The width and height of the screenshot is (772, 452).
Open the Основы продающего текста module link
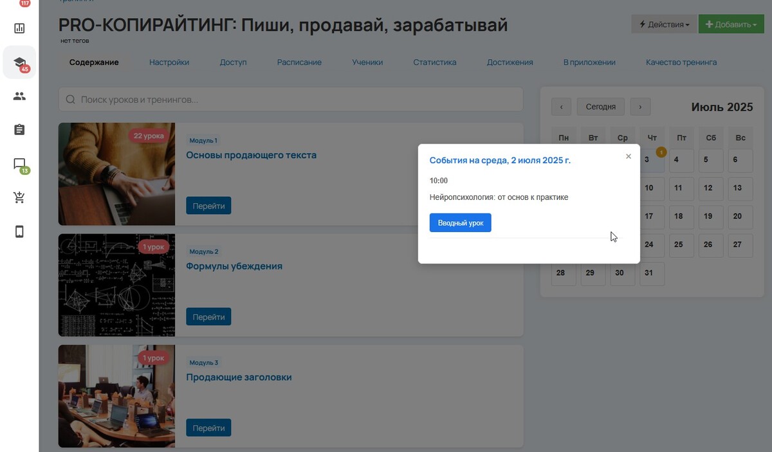point(251,155)
